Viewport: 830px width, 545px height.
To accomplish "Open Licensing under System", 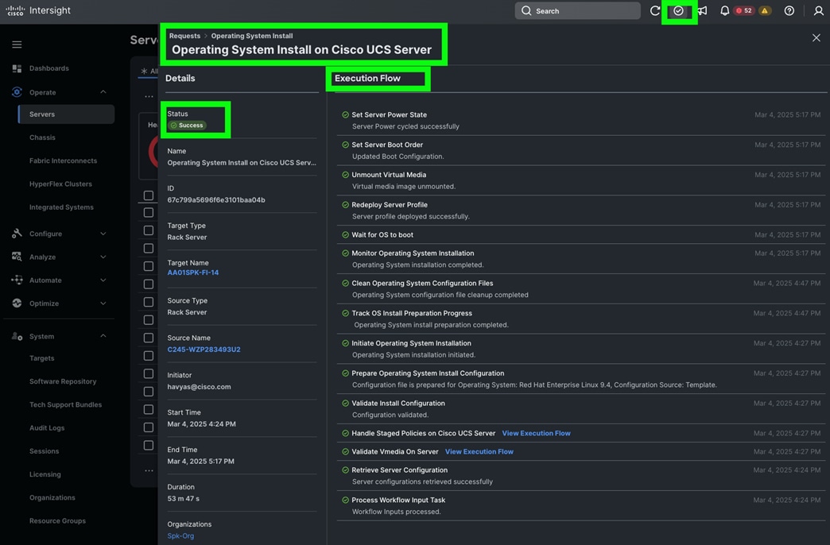I will coord(45,474).
